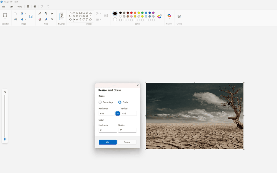The image size is (277, 173).
Task: Pick the orange color swatch
Action: tap(135, 13)
